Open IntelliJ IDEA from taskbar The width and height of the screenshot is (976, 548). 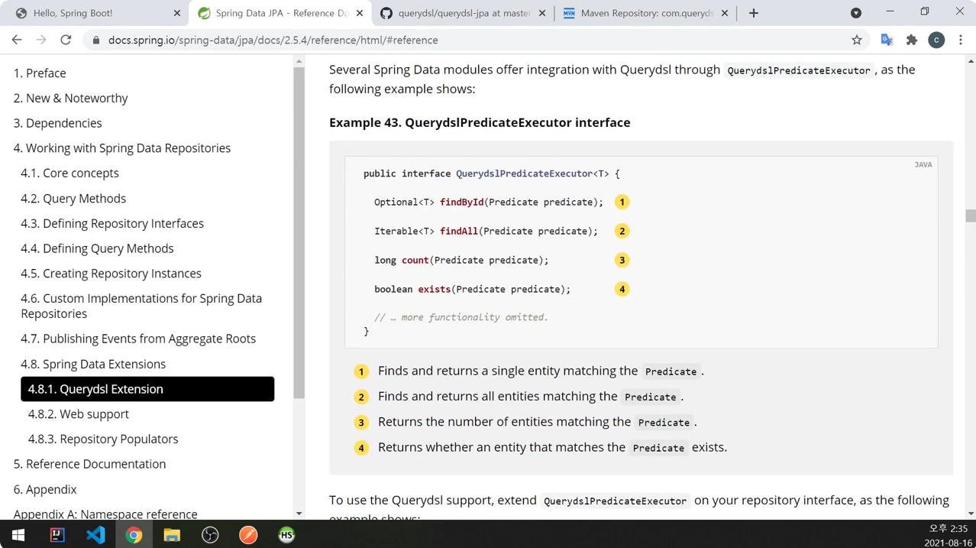[57, 535]
